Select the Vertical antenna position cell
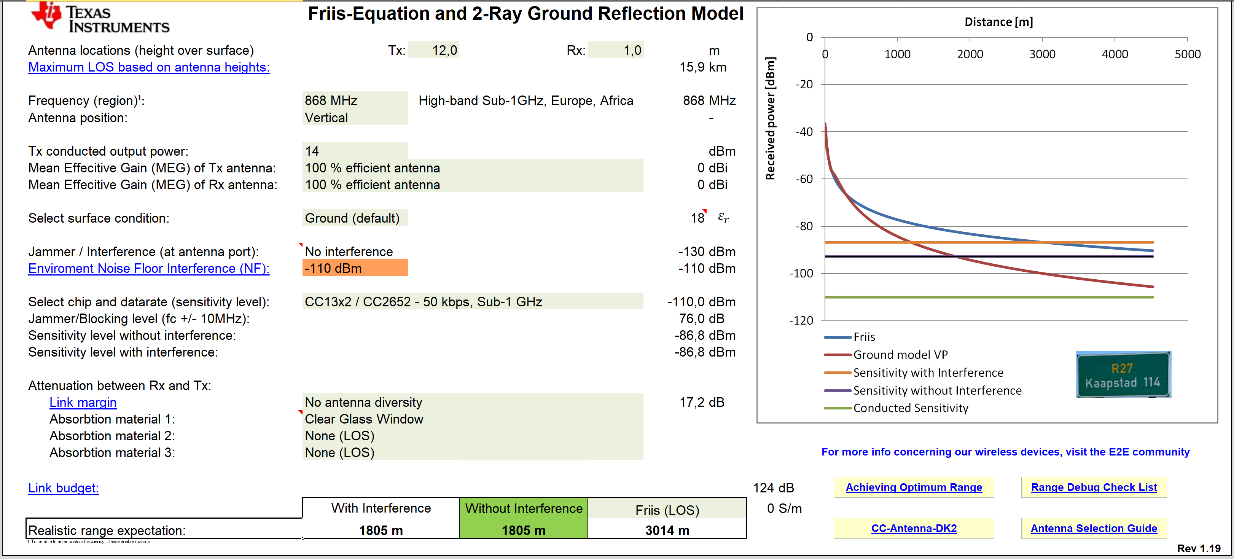 click(355, 117)
